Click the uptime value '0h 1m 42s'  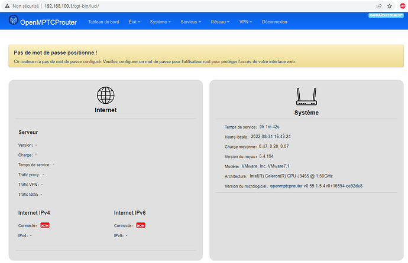click(269, 127)
